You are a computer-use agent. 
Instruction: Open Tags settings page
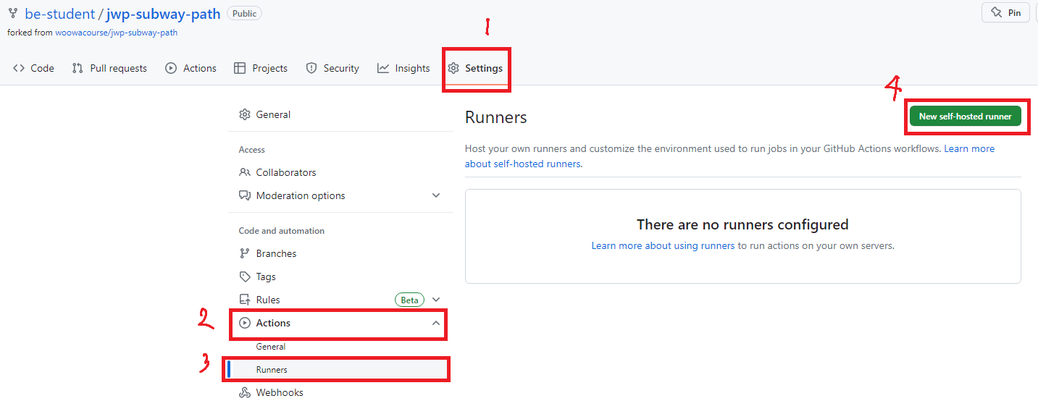(x=340, y=277)
